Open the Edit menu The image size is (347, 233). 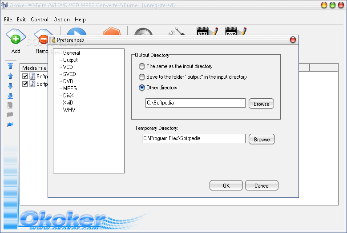[21, 20]
